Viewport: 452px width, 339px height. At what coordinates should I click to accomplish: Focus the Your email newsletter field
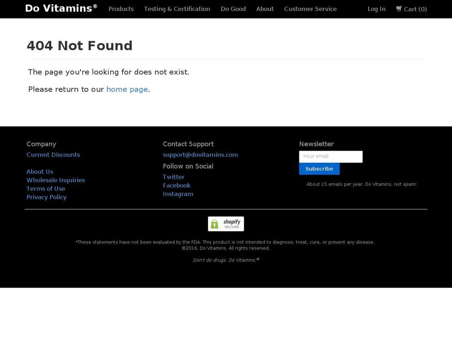click(x=331, y=156)
